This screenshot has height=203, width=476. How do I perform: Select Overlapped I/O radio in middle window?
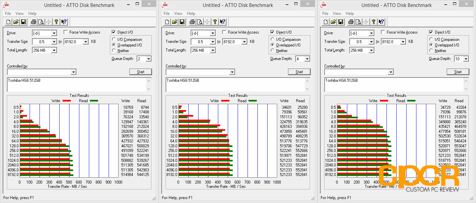(x=273, y=45)
